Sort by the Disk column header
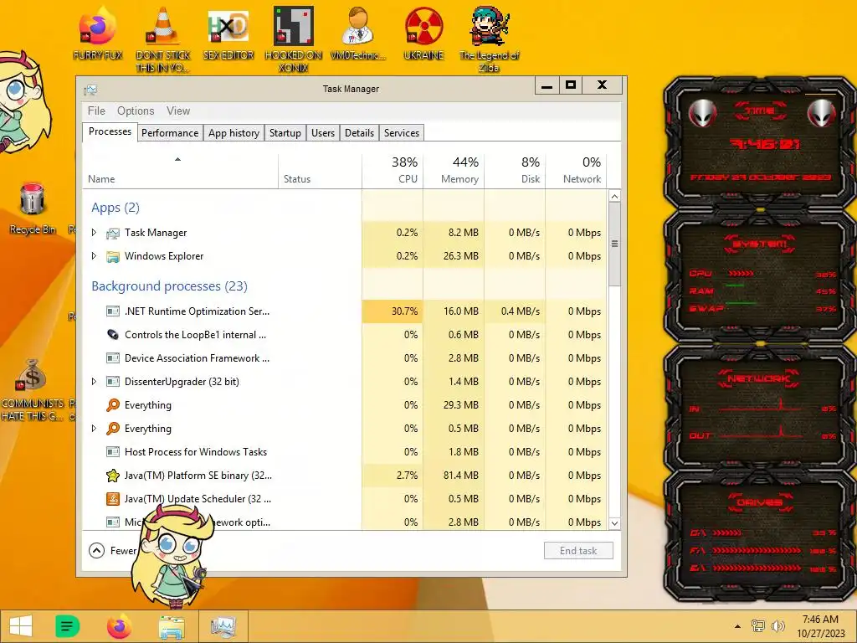 pos(515,172)
